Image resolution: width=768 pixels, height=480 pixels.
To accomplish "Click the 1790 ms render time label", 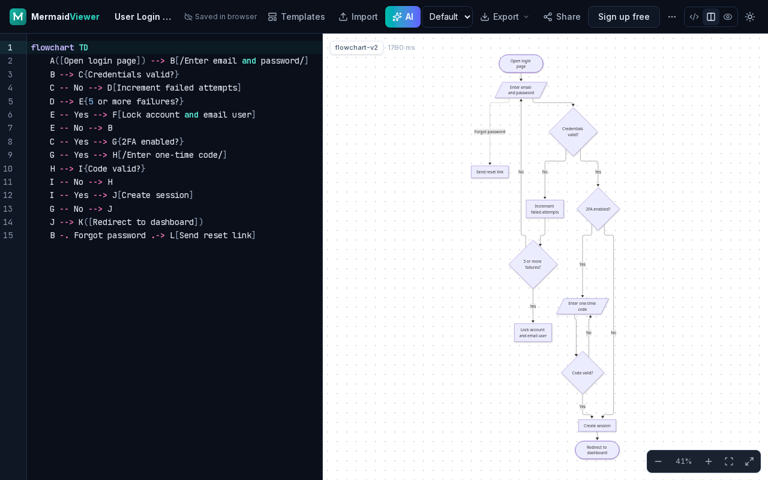I will (401, 47).
